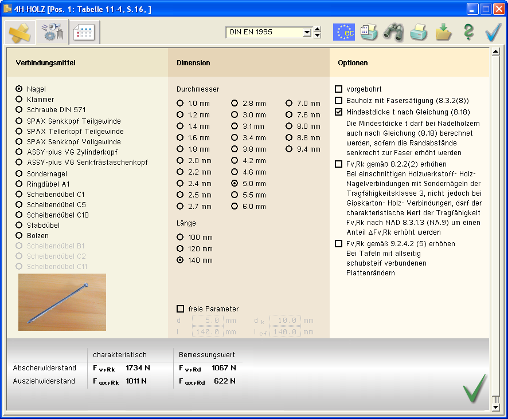The image size is (508, 419).
Task: Switch to the calendar table tab
Action: 84,33
